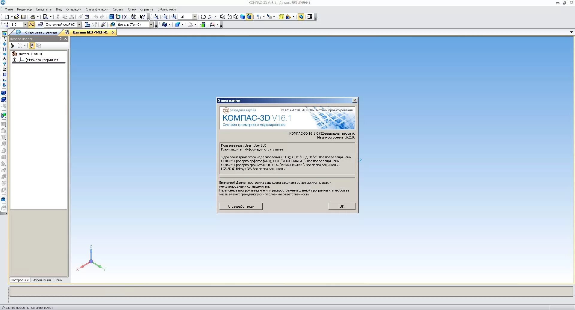Toggle highlighted tree composition button
The height and width of the screenshot is (310, 575).
click(32, 45)
